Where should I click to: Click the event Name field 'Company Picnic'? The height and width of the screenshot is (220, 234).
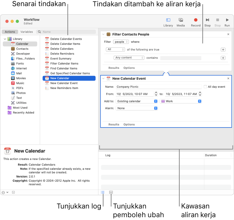[159, 87]
